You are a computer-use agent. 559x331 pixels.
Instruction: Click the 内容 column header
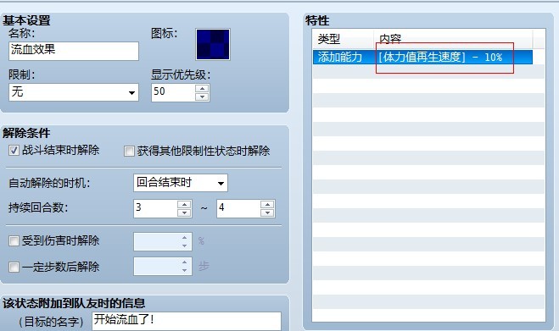453,39
